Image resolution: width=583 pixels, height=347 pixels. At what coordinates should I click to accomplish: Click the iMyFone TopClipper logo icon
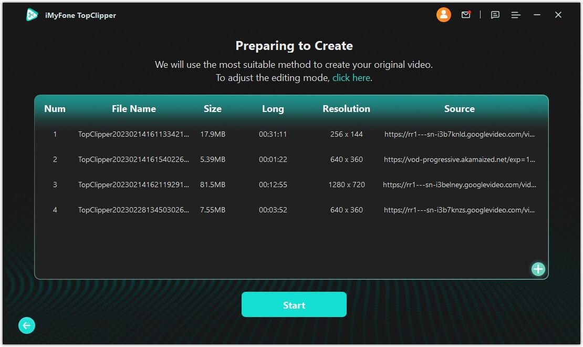tap(32, 15)
